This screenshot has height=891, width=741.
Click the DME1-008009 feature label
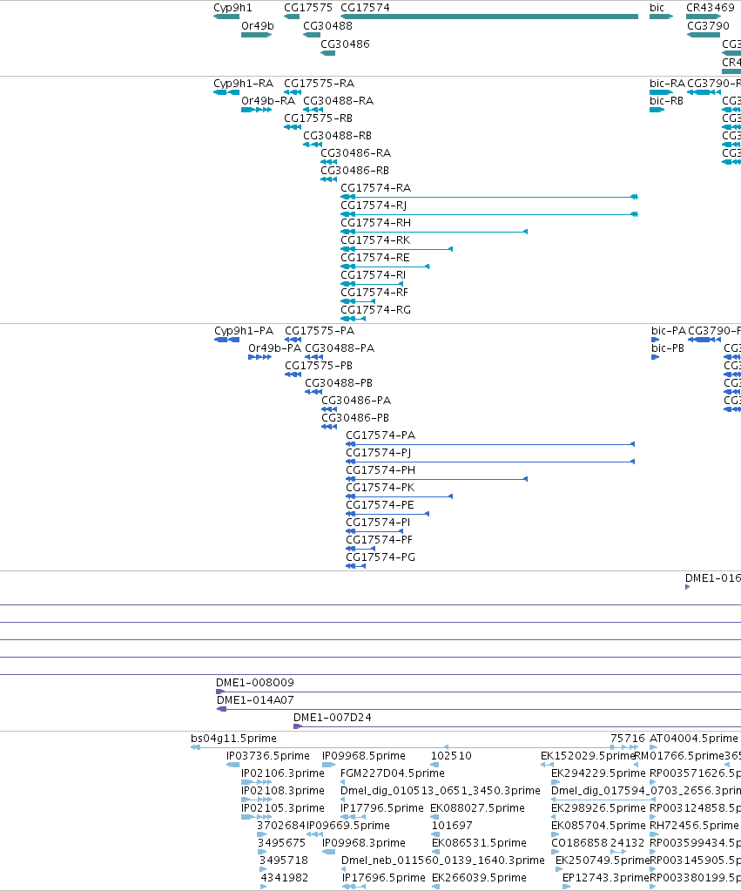(254, 683)
